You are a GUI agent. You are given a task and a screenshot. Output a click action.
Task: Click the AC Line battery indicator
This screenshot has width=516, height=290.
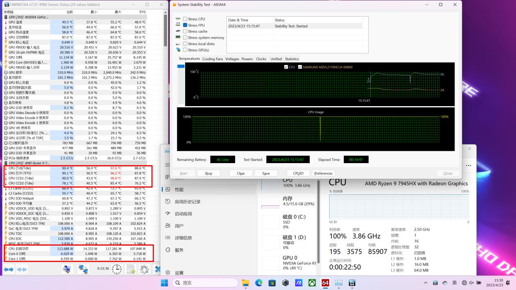coord(222,159)
